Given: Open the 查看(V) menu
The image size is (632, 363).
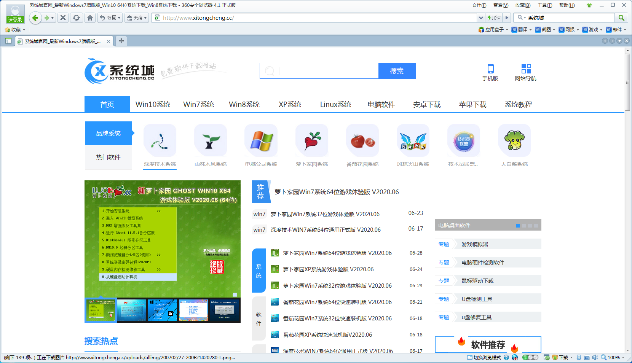Looking at the screenshot, I should [501, 5].
